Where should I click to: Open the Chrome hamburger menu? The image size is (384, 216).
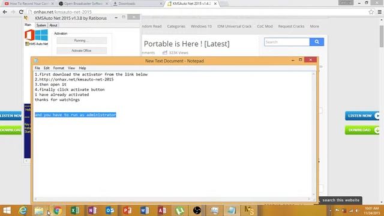(380, 12)
